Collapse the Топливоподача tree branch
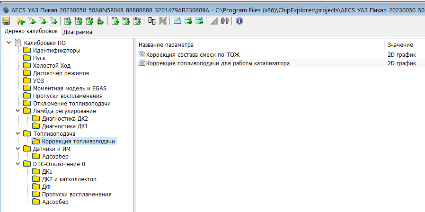The image size is (425, 212). click(x=18, y=134)
